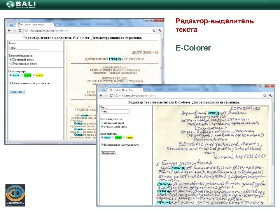
Task: Click cyan 'текст' swatch in rear window
Action: pyautogui.click(x=16, y=75)
